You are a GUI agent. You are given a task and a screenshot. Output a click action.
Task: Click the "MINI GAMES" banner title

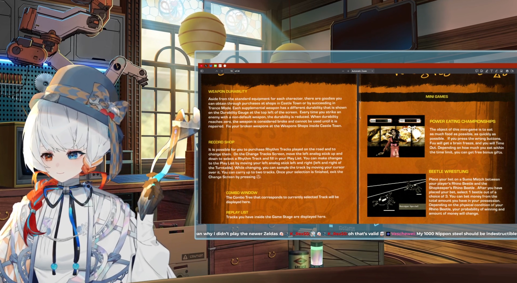[x=437, y=97]
